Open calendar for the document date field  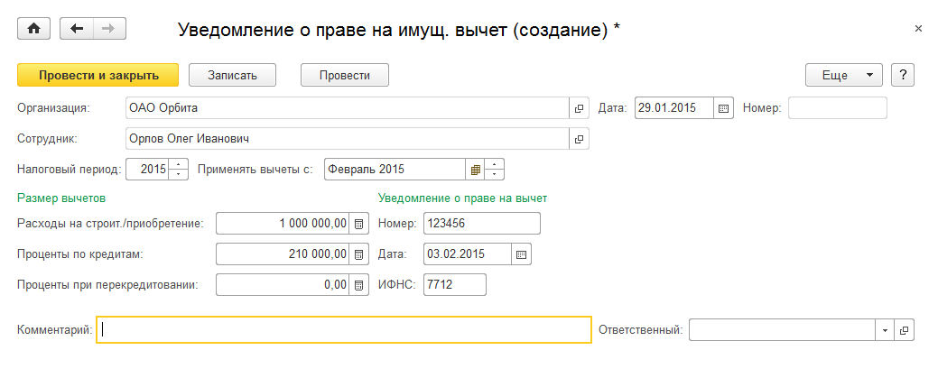coord(723,108)
